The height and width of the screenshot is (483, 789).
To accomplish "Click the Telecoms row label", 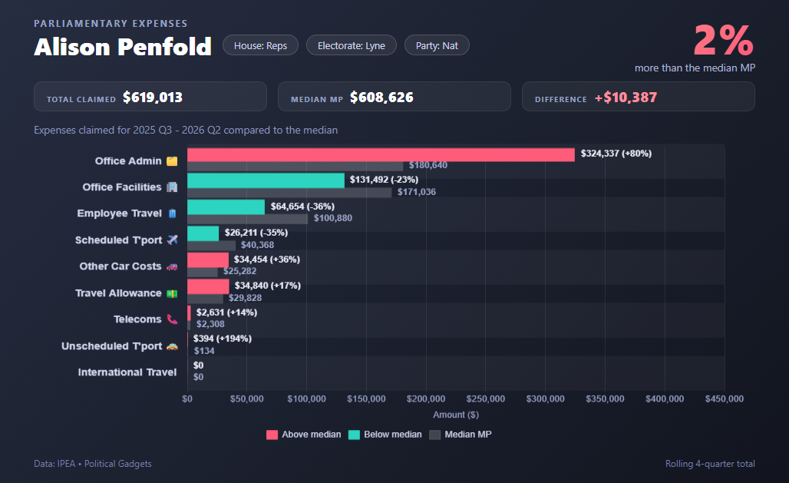I will tap(137, 319).
